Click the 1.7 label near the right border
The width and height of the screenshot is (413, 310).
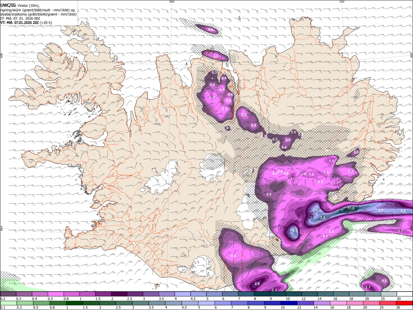tap(400, 231)
